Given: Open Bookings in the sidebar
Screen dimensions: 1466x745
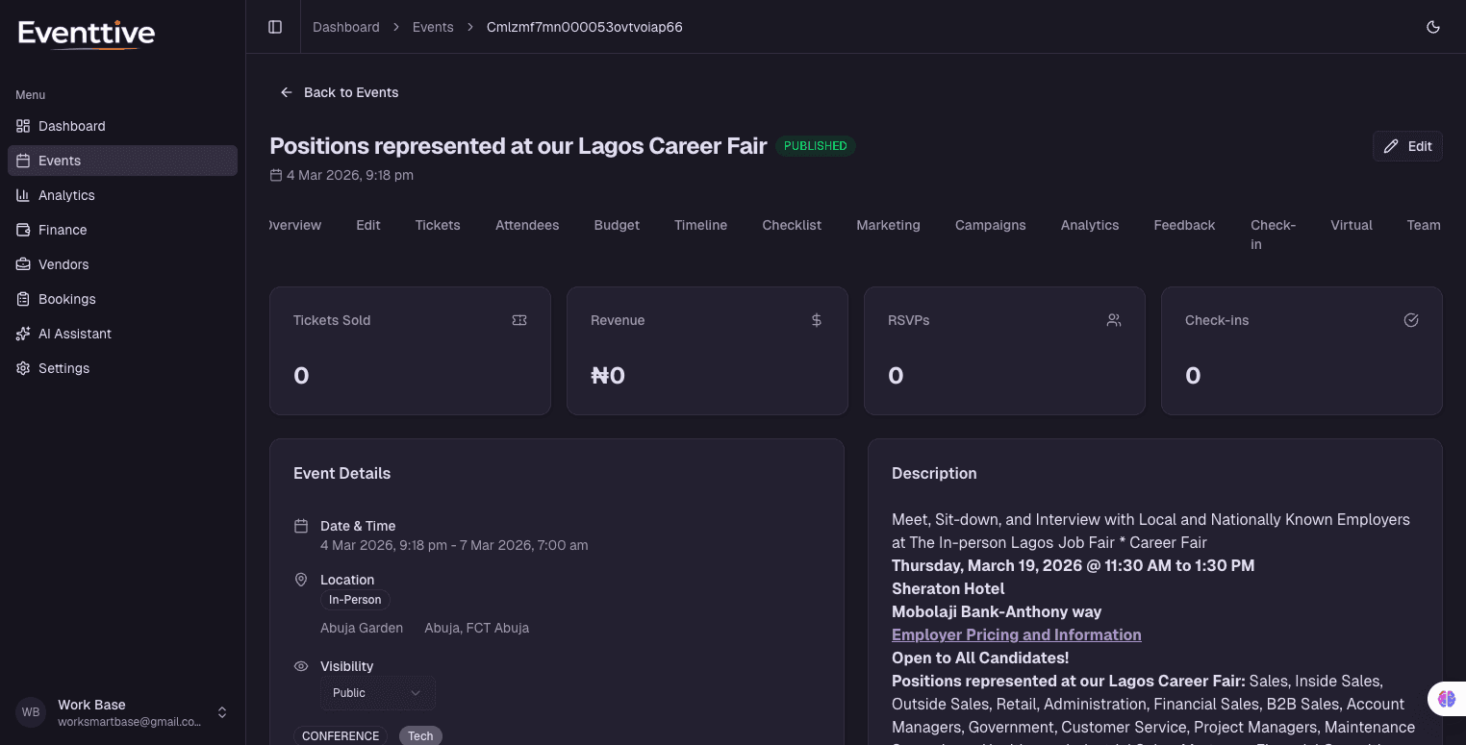Looking at the screenshot, I should coord(66,299).
